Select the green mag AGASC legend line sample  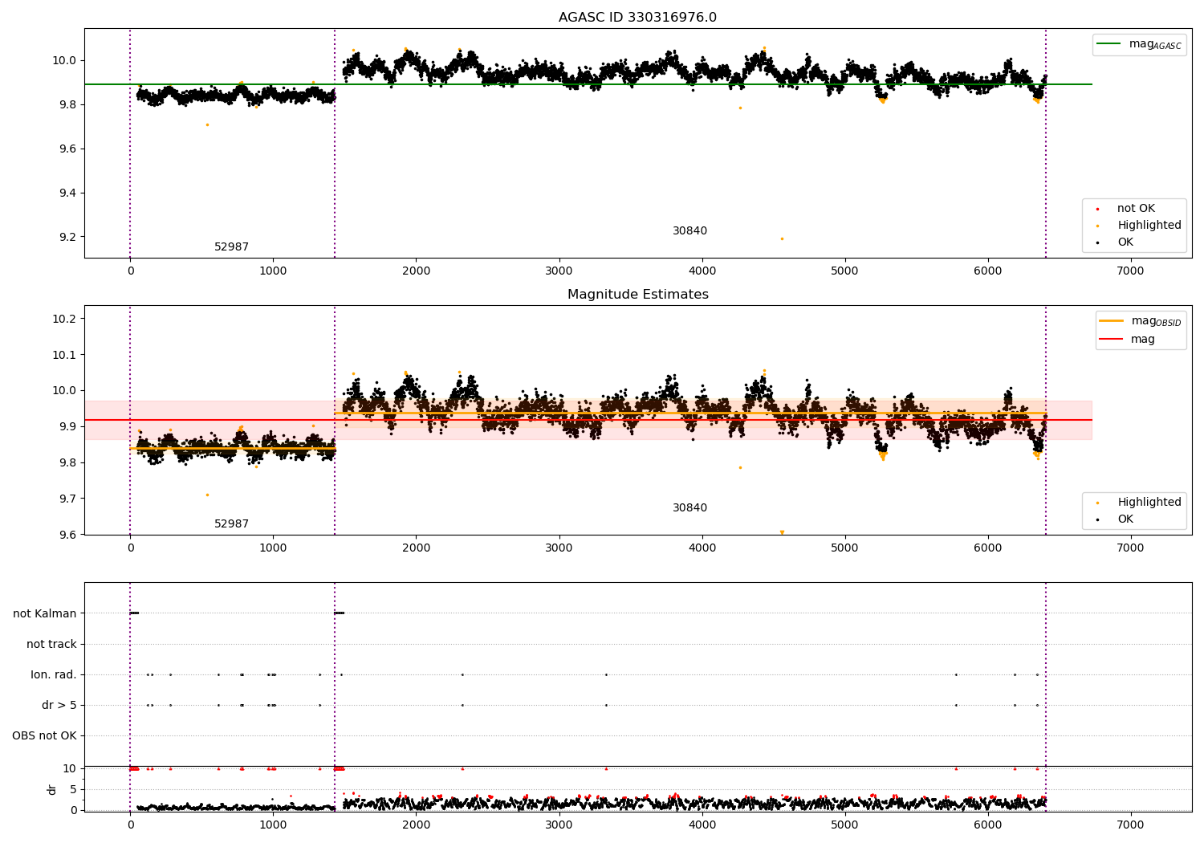[1108, 44]
